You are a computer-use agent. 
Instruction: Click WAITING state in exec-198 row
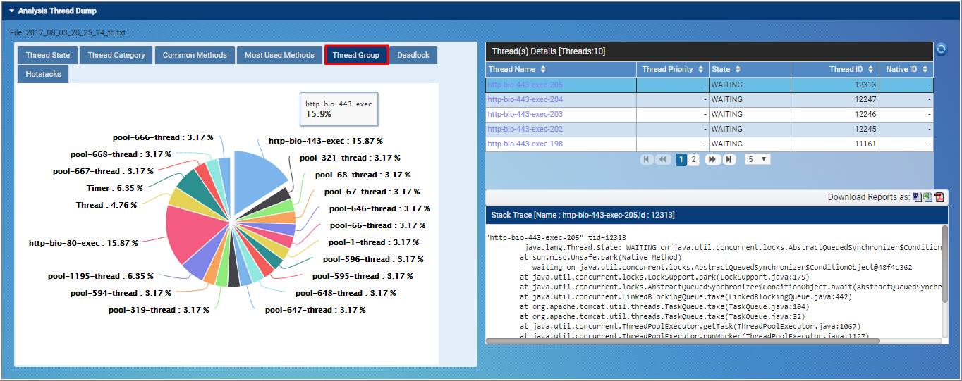coord(727,144)
